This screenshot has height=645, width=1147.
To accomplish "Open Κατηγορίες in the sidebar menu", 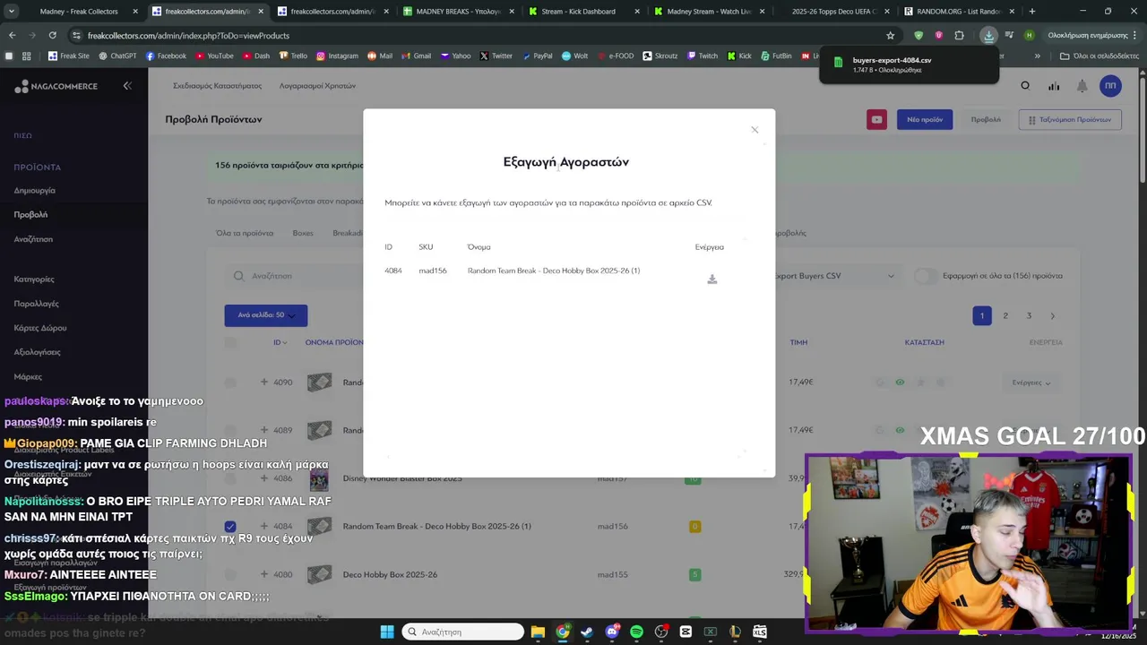I will point(34,279).
